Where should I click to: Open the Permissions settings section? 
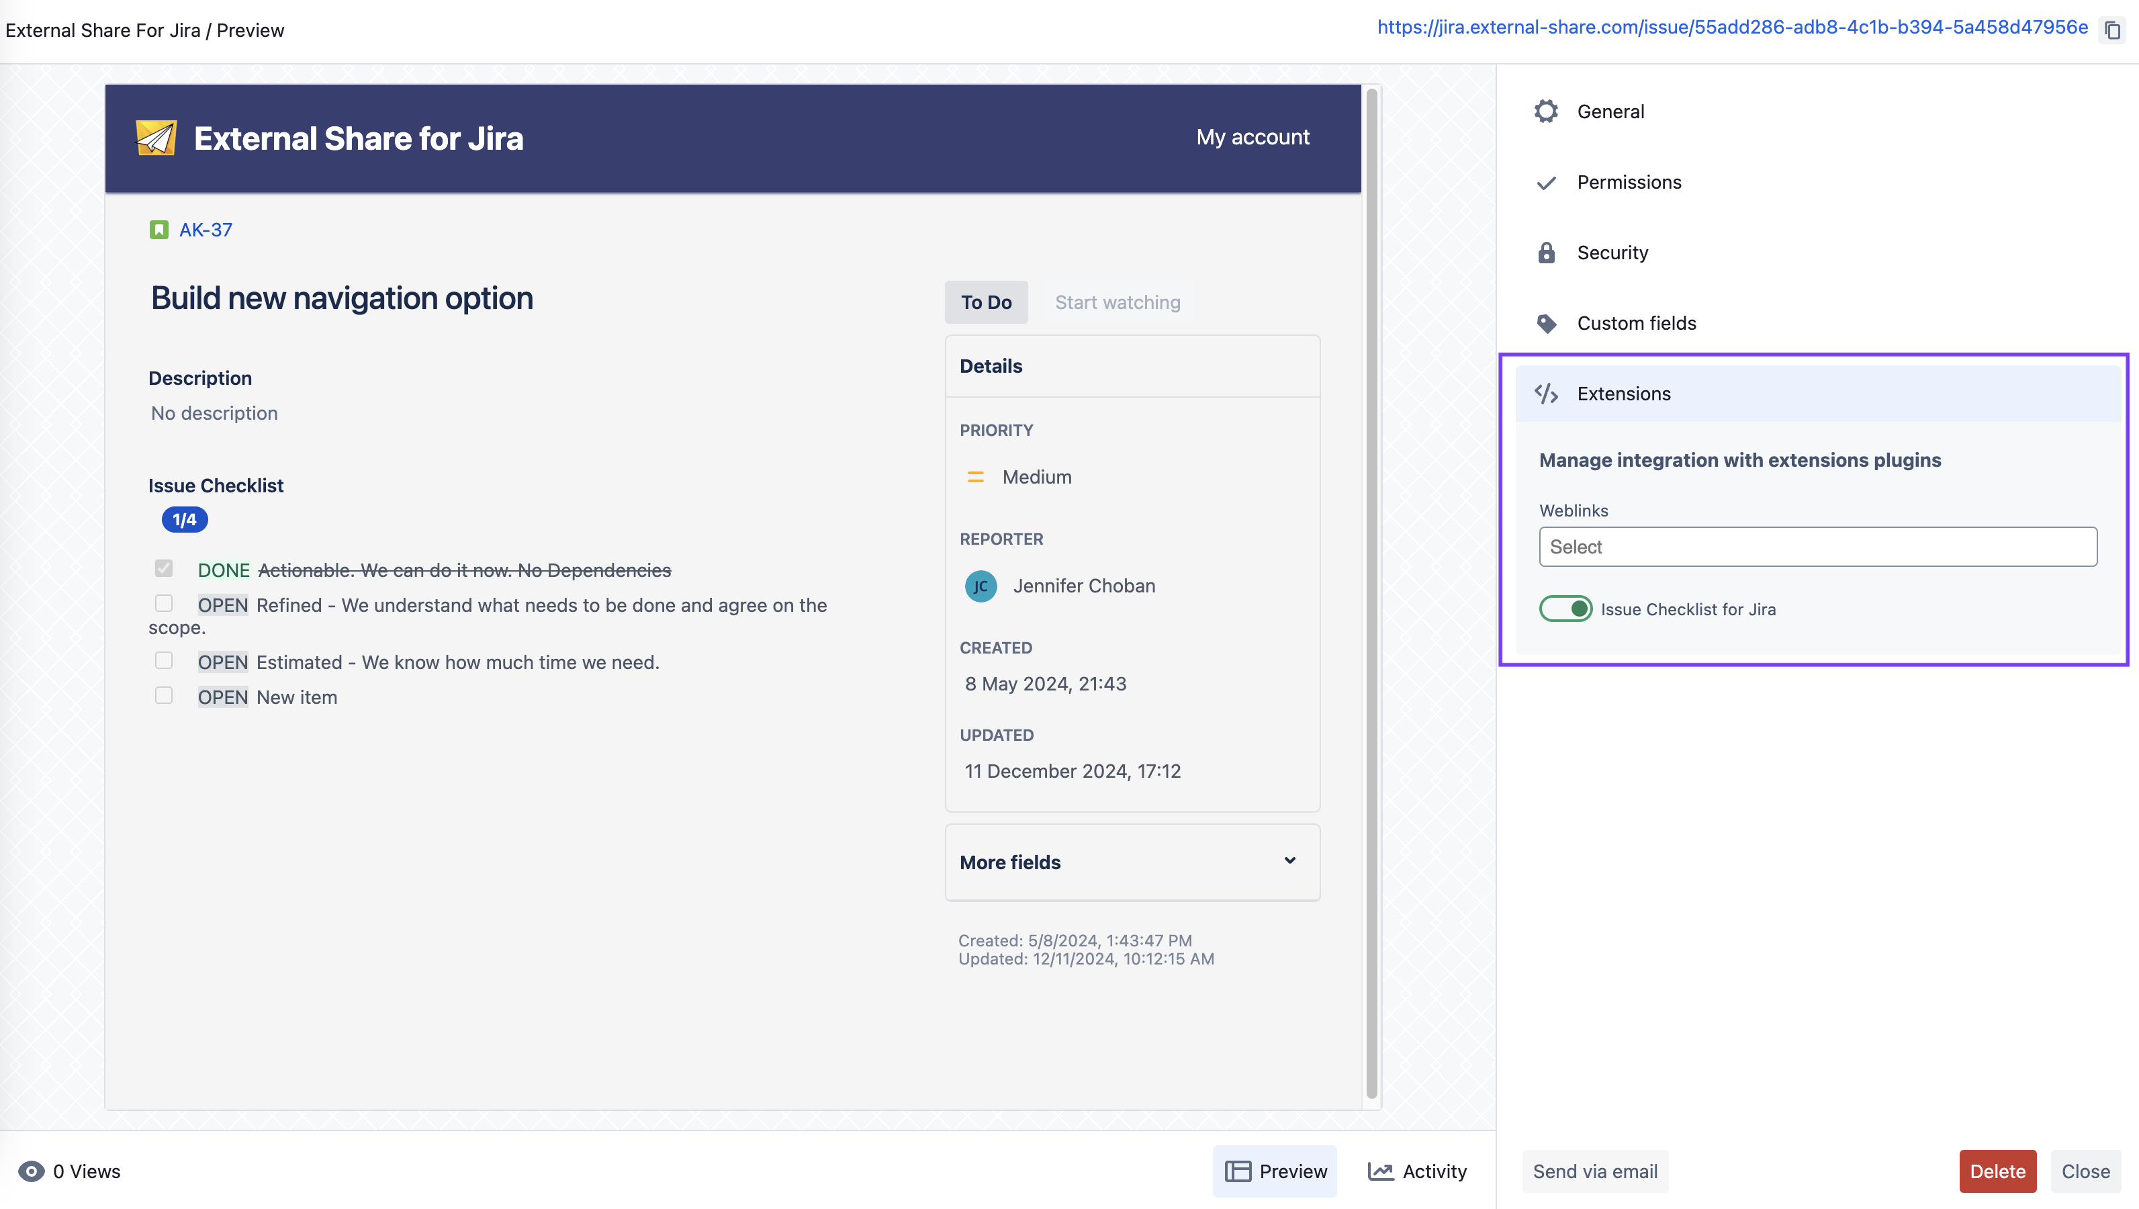pos(1629,182)
